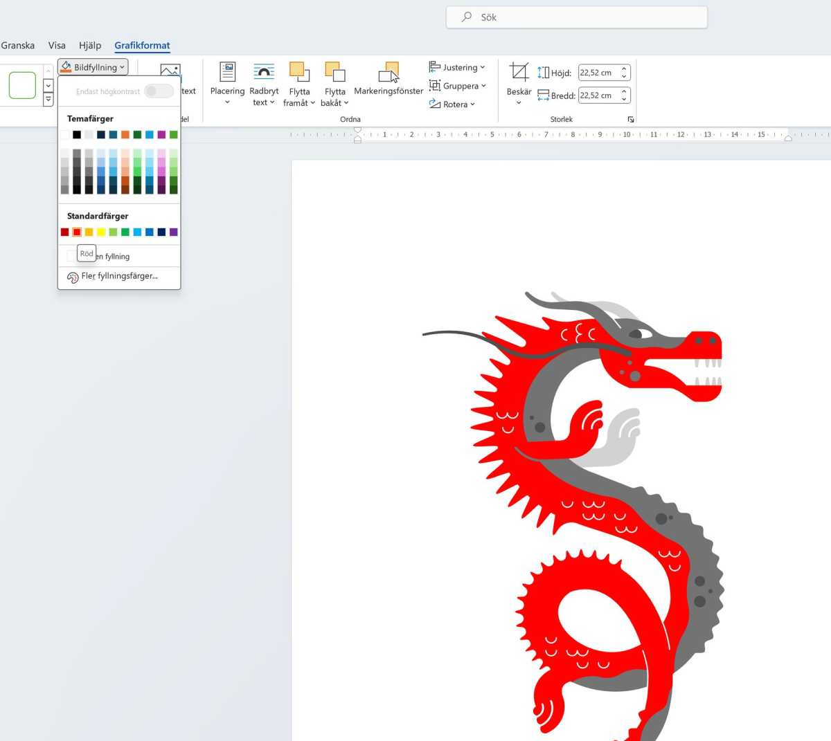
Task: Click Fler fyllningsfärger link
Action: (x=119, y=276)
